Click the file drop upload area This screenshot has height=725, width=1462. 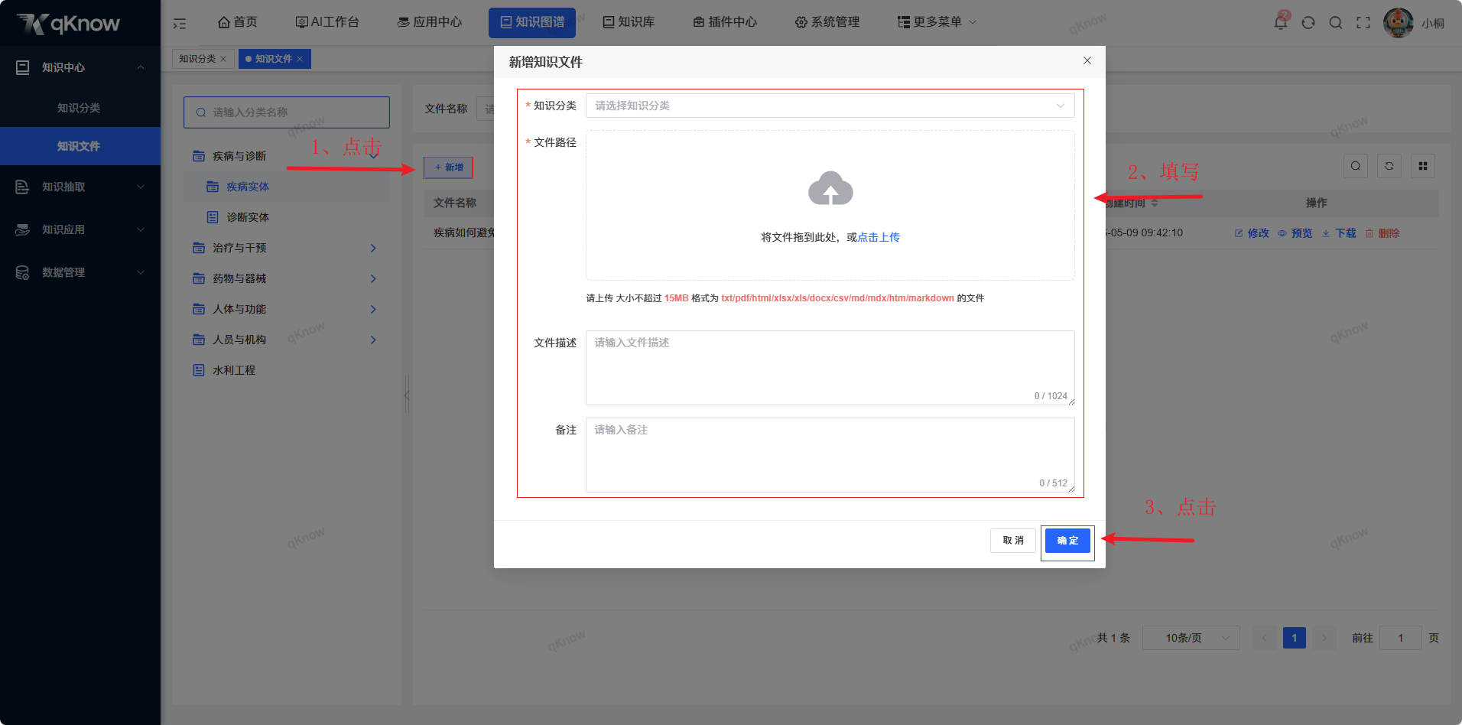pos(830,205)
